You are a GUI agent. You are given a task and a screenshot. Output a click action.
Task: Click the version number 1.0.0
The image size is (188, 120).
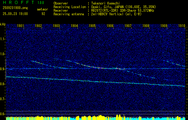tap(41, 2)
